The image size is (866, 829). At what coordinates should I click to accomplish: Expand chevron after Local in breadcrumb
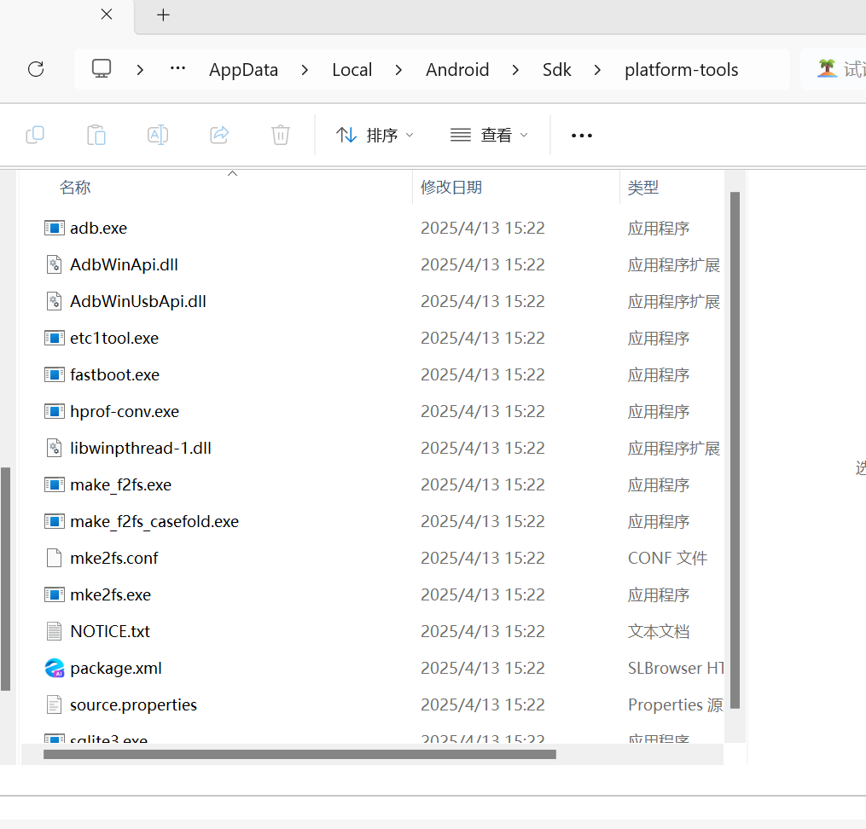coord(398,70)
